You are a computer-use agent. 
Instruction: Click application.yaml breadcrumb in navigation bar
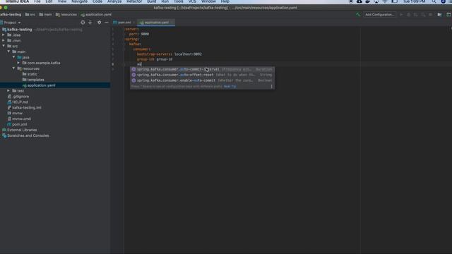(96, 14)
